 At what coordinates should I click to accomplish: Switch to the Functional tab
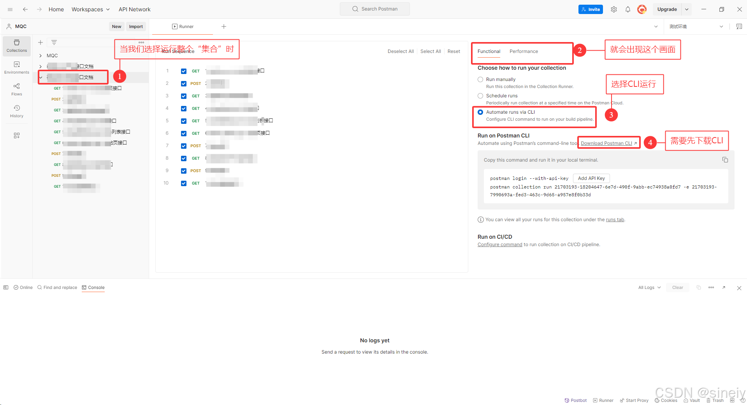click(x=489, y=51)
